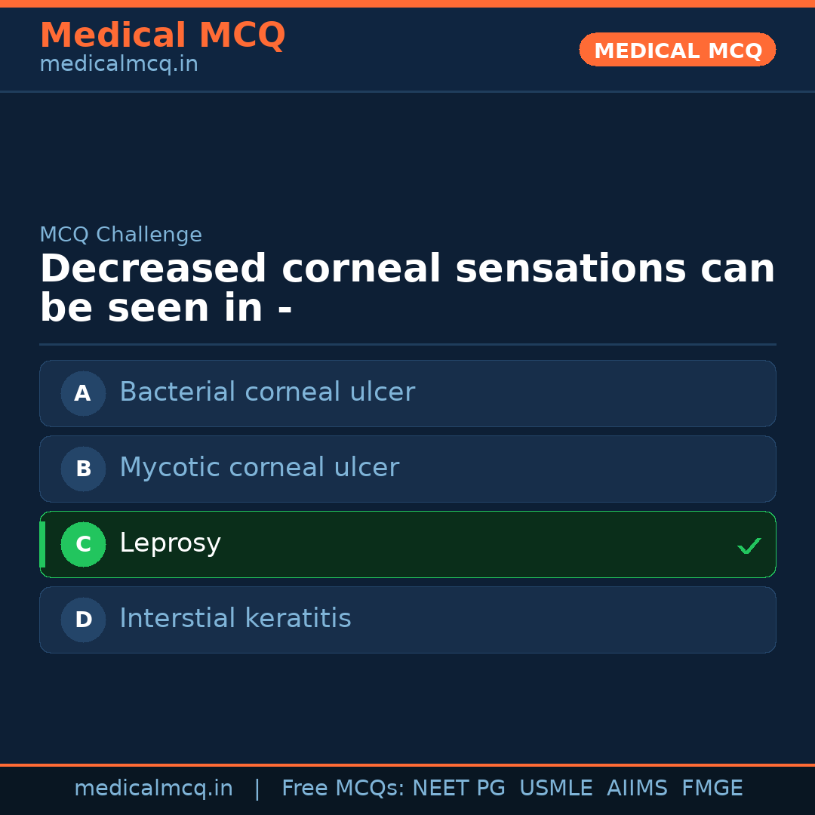Viewport: 815px width, 815px height.
Task: Click the letter A circle badge
Action: point(83,393)
